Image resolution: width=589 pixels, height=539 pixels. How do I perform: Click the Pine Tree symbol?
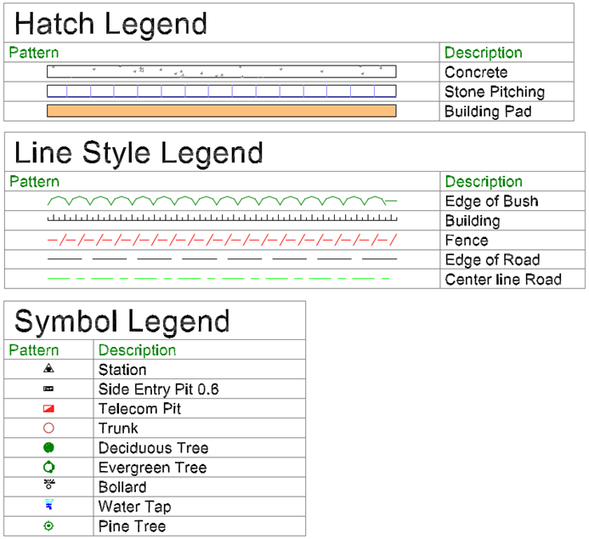pos(48,526)
